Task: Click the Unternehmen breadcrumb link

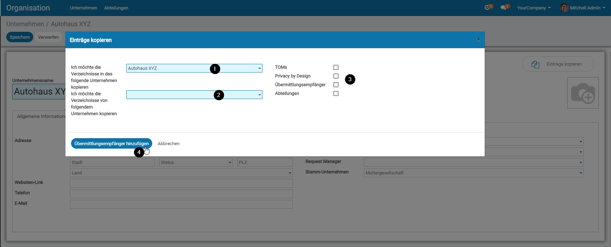Action: click(25, 24)
